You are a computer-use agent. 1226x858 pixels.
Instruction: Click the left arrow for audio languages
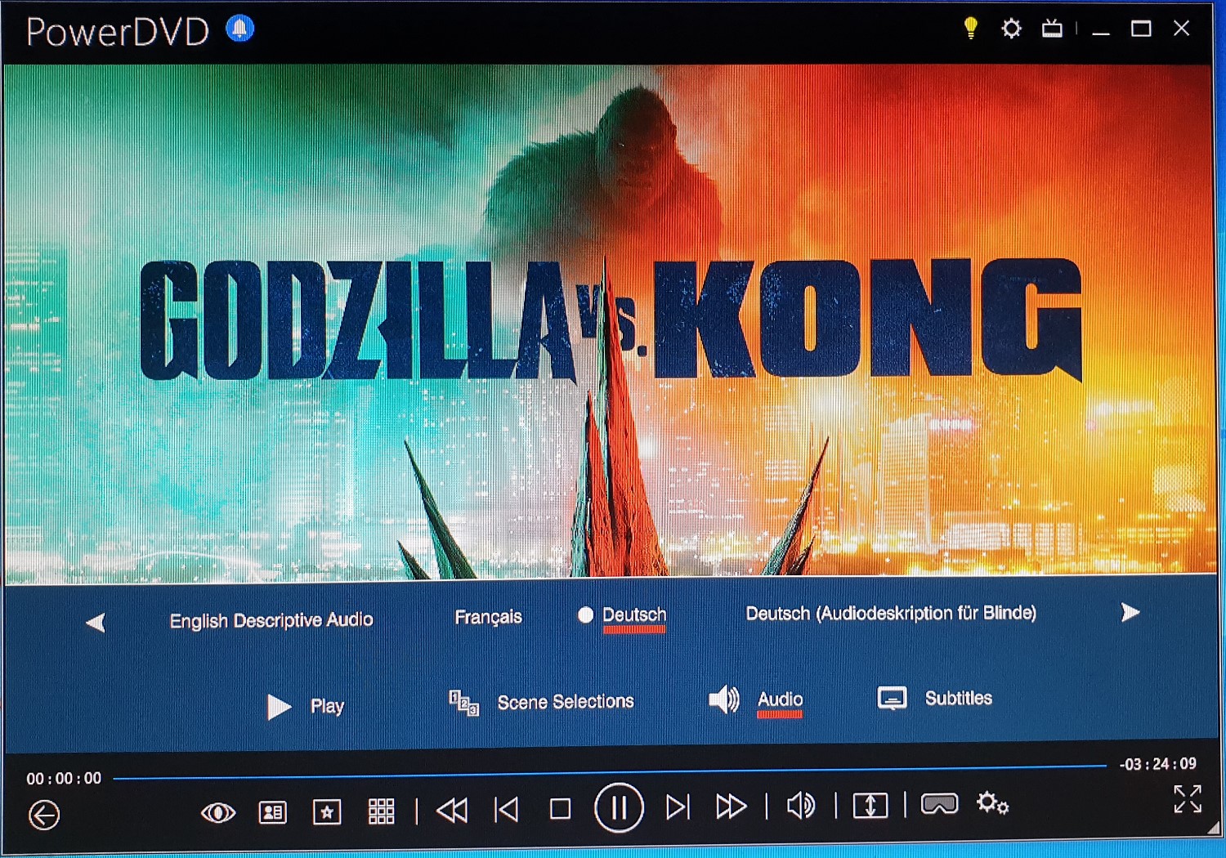point(96,623)
